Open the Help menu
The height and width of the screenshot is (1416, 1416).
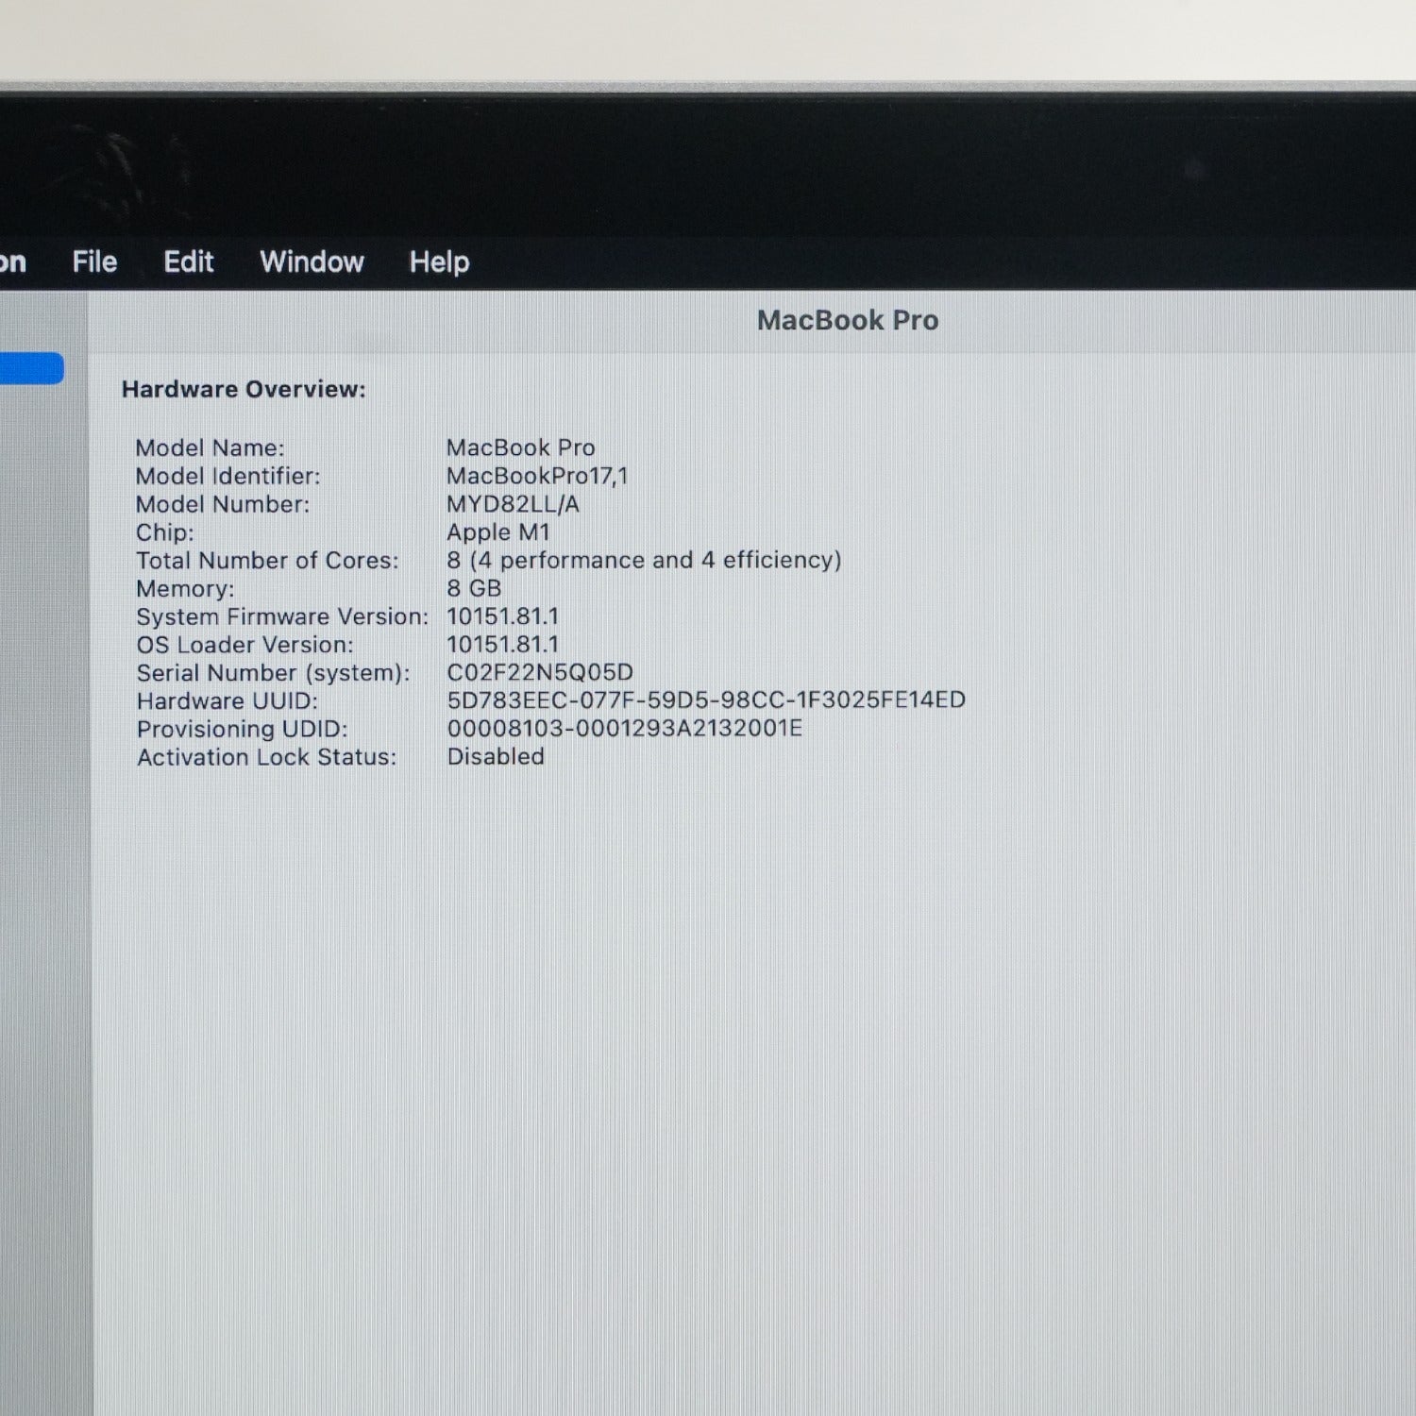pos(439,262)
